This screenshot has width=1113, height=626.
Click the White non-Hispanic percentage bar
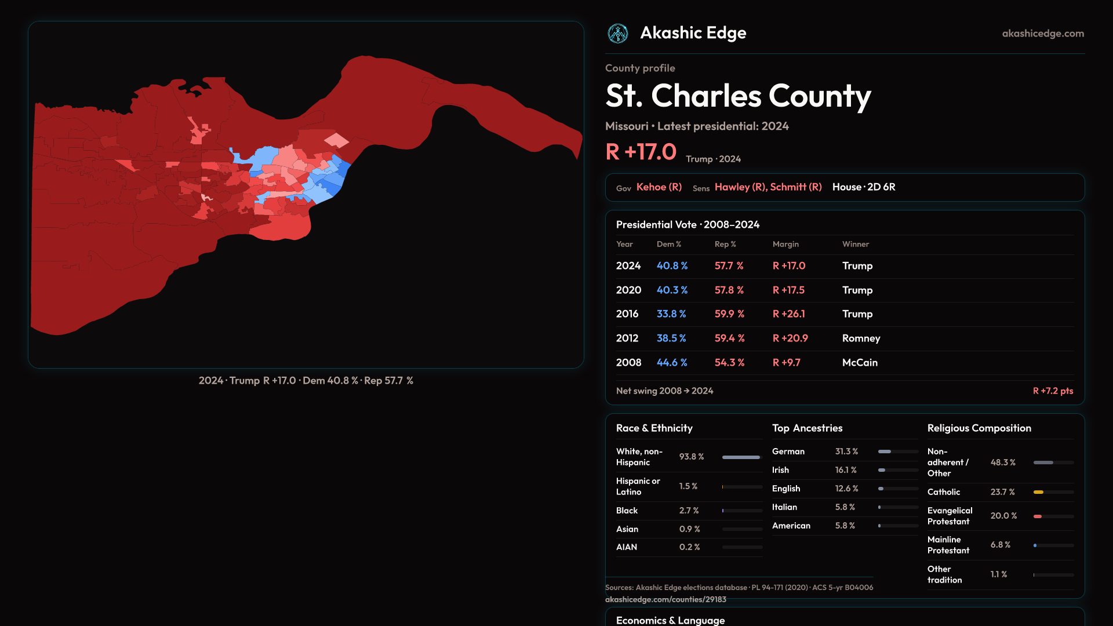[741, 457]
